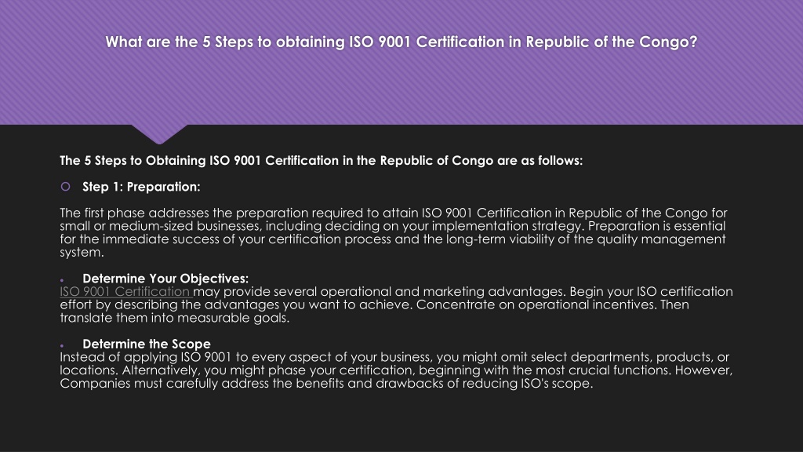Click the 'Determine the Scope' heading
The height and width of the screenshot is (452, 803).
(x=147, y=344)
